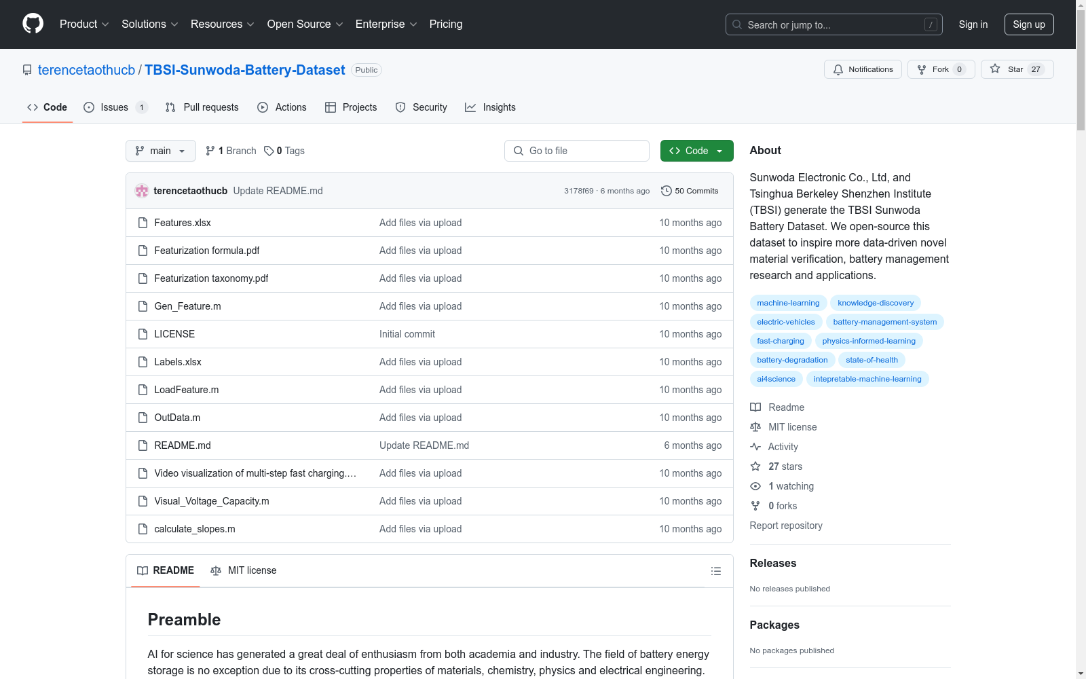Click in the Search or jump to field
Screen dimensions: 1086x679
pyautogui.click(x=834, y=24)
